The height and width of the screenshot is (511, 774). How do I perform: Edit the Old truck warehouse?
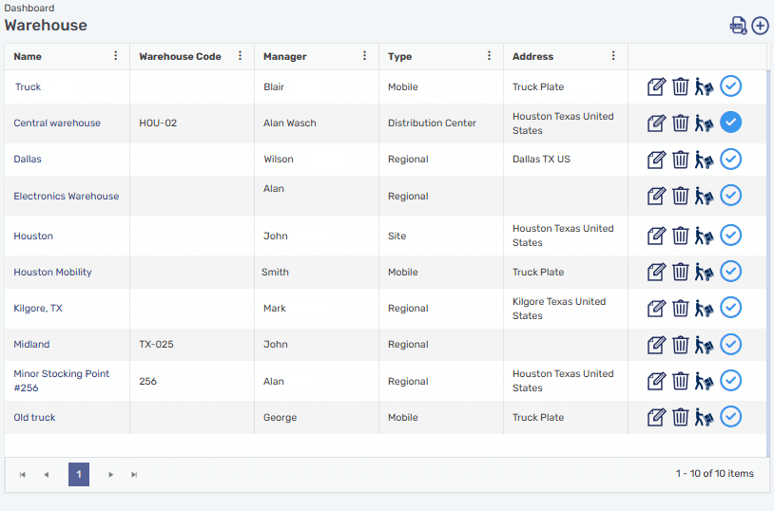click(x=656, y=417)
